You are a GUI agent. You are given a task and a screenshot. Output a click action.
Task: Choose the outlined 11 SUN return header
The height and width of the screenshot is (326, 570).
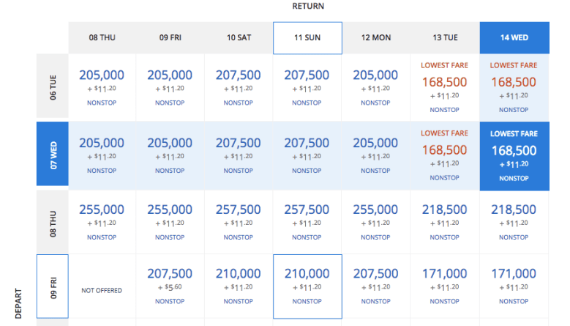coord(307,37)
